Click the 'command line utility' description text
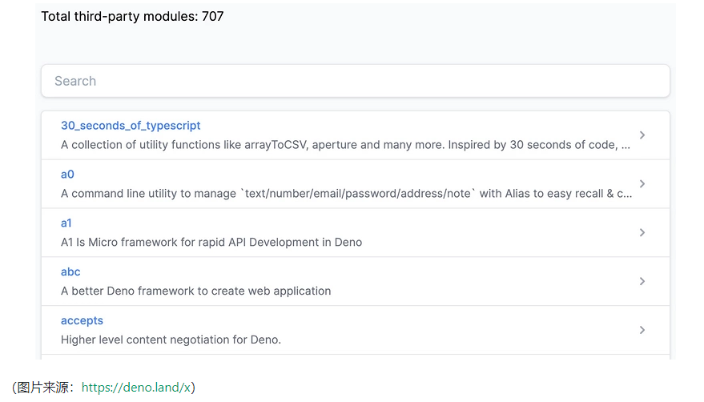This screenshot has height=402, width=704. point(344,194)
